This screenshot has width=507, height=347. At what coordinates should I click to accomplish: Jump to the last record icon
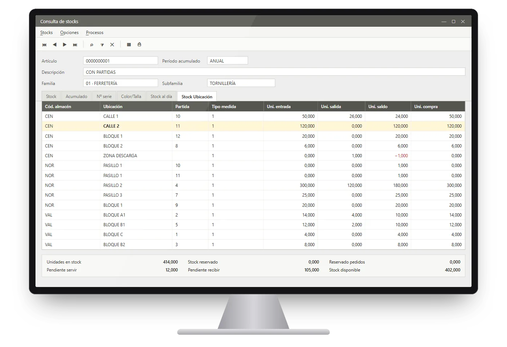(75, 45)
